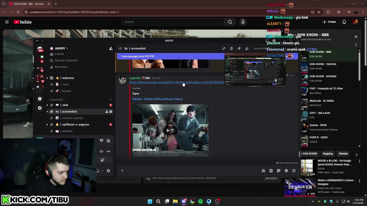The width and height of the screenshot is (367, 206).
Task: Open the YouTube guide hamburger menu
Action: tap(7, 22)
